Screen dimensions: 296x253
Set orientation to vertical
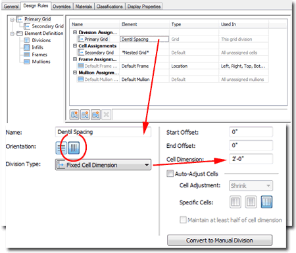pos(74,148)
